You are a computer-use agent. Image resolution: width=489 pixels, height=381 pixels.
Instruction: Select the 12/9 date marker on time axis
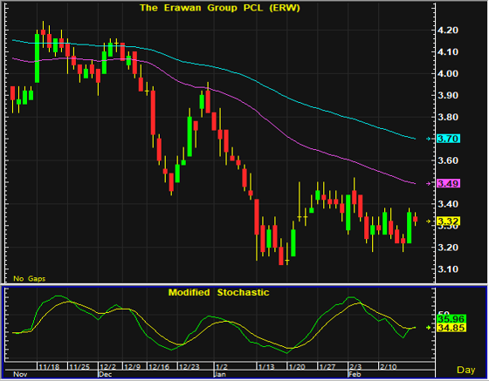[x=132, y=367]
